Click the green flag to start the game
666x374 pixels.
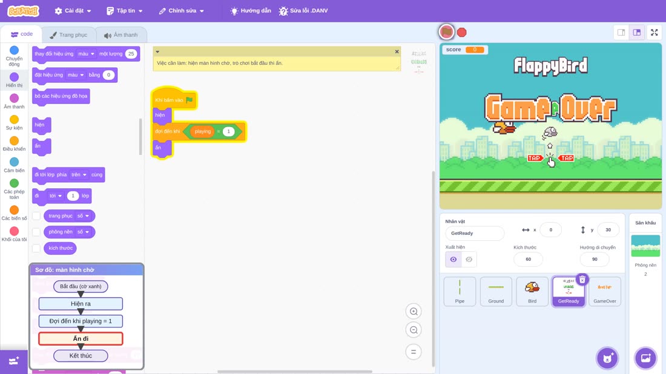pyautogui.click(x=446, y=32)
